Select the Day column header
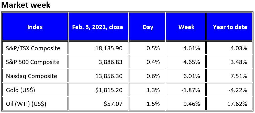The width and height of the screenshot is (255, 113). point(148,27)
